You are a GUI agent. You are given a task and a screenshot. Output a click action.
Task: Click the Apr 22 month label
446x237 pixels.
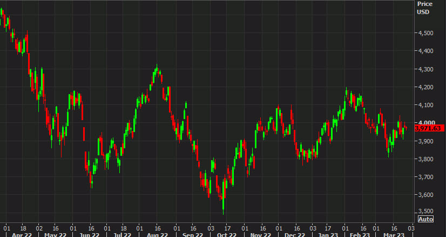click(x=22, y=235)
